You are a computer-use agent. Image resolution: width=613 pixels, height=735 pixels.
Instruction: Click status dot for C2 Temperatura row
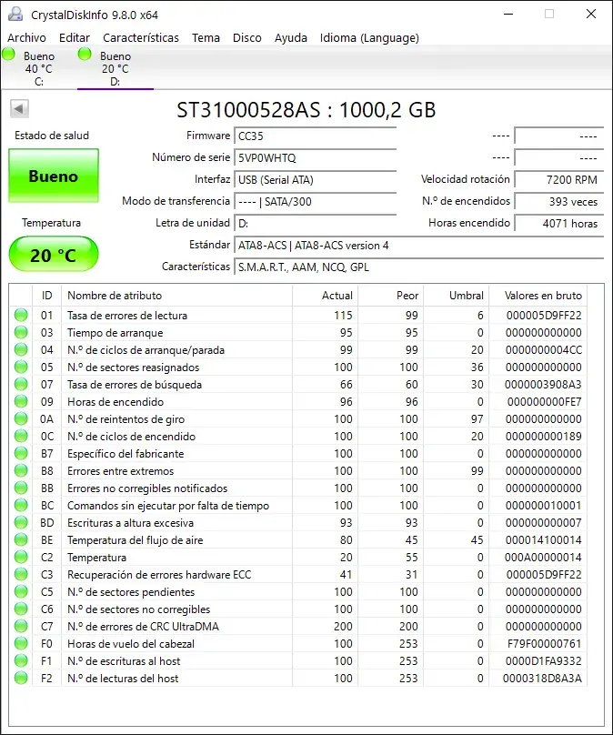(x=21, y=558)
